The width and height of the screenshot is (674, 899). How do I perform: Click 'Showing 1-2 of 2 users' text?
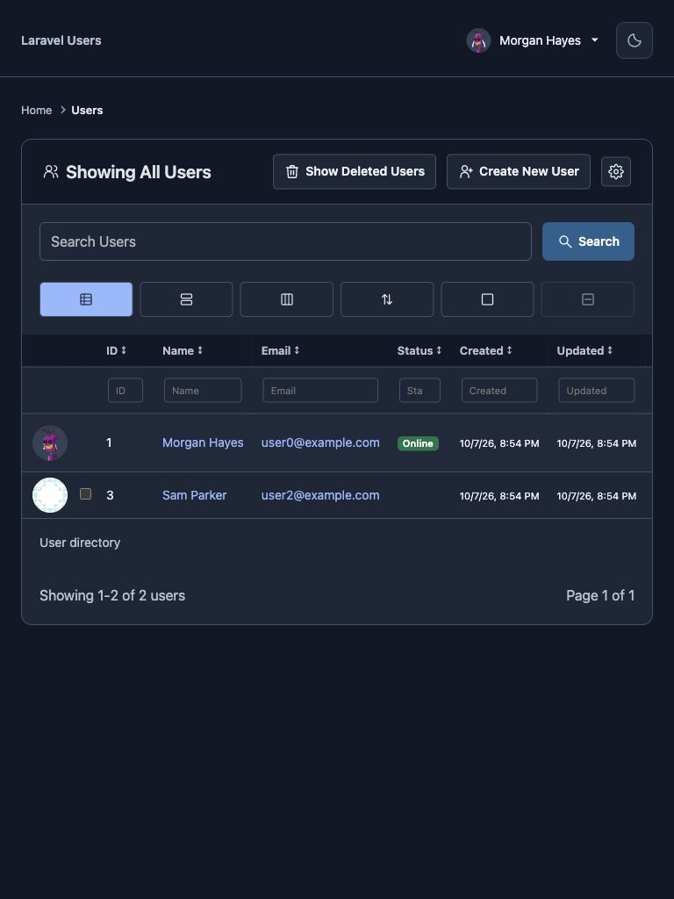click(x=112, y=596)
